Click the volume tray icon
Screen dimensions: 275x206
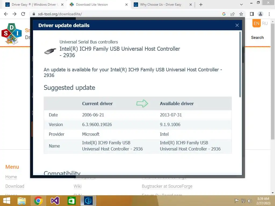click(x=250, y=201)
